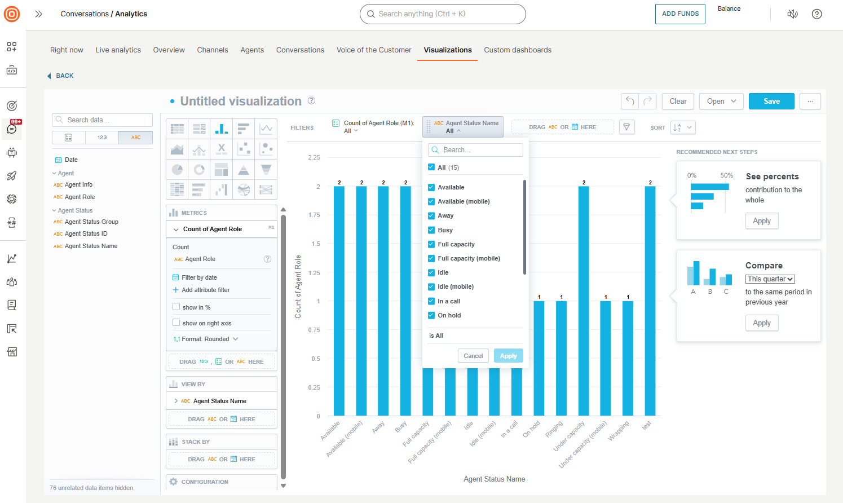Select the scatter plot visualization type
Viewport: 843px width, 503px height.
click(243, 149)
